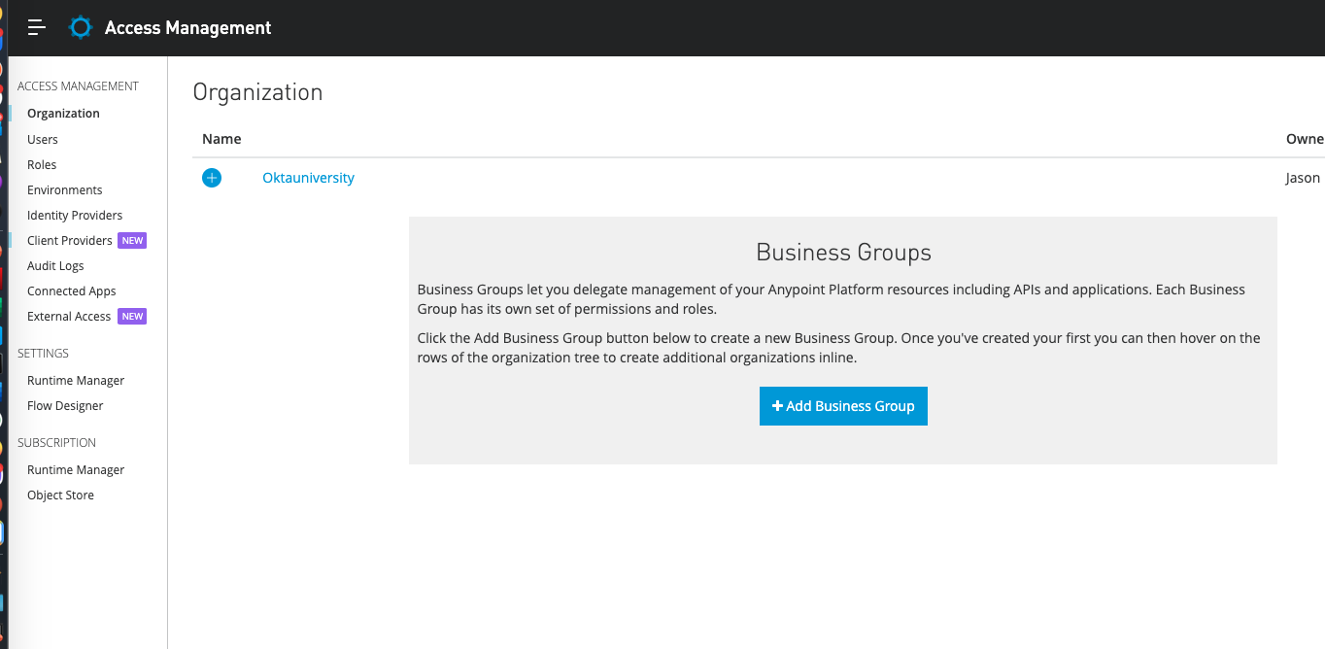
Task: View the Audit Logs page
Action: [x=55, y=265]
